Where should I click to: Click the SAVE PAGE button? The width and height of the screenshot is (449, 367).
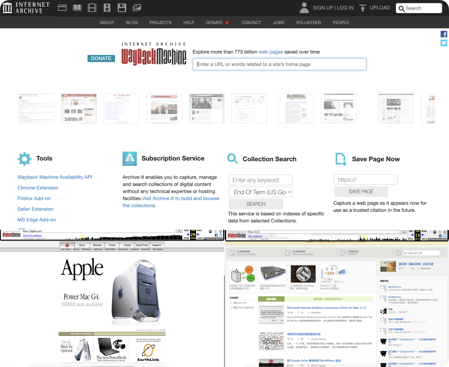(361, 191)
